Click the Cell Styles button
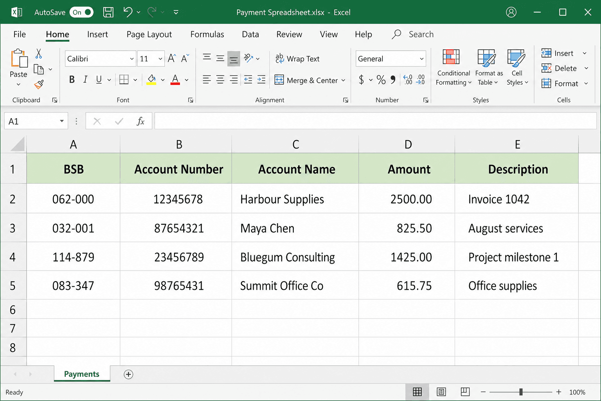 tap(517, 67)
